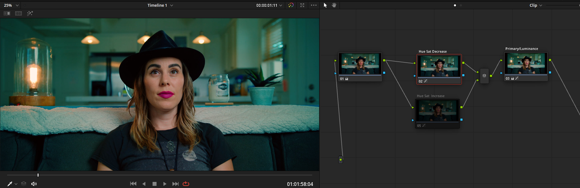Open the Timeline 1 selector dropdown
The height and width of the screenshot is (188, 580).
tap(160, 5)
